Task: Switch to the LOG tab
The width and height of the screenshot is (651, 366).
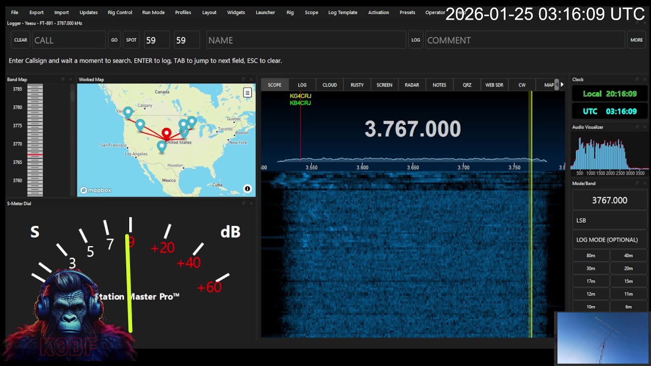Action: 302,85
